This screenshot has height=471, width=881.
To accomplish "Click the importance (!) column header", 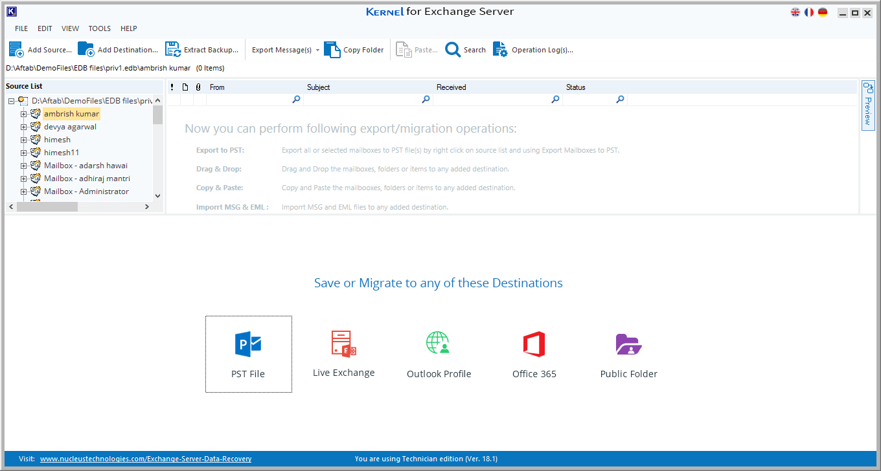I will 172,87.
